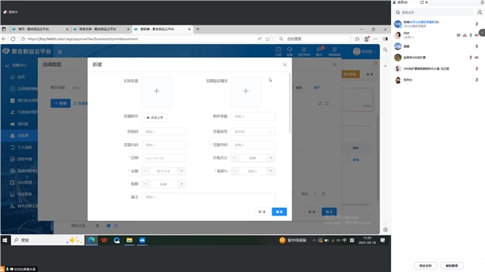Open the home item in left sidebar
485x272 pixels.
18,77
